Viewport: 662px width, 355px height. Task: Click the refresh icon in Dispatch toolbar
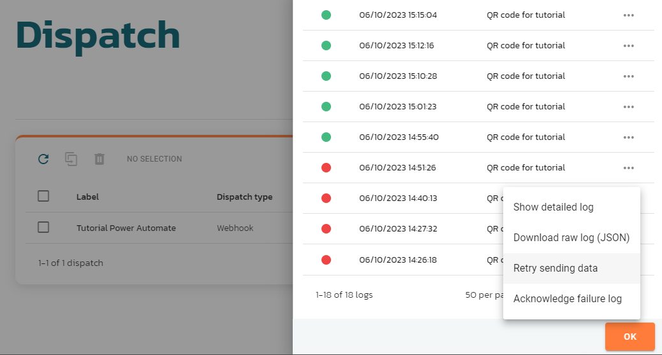[43, 159]
